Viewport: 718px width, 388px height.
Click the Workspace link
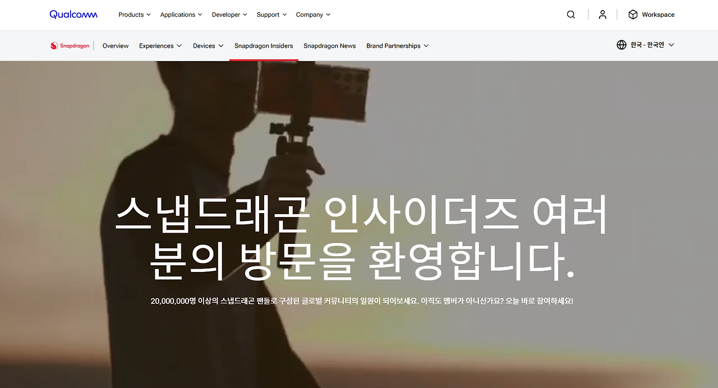pos(658,15)
